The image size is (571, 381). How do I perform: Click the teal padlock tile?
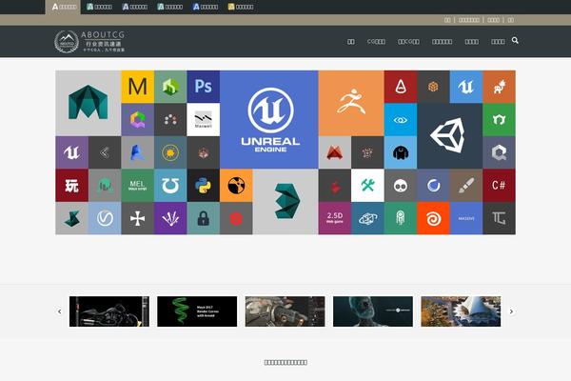pos(204,218)
